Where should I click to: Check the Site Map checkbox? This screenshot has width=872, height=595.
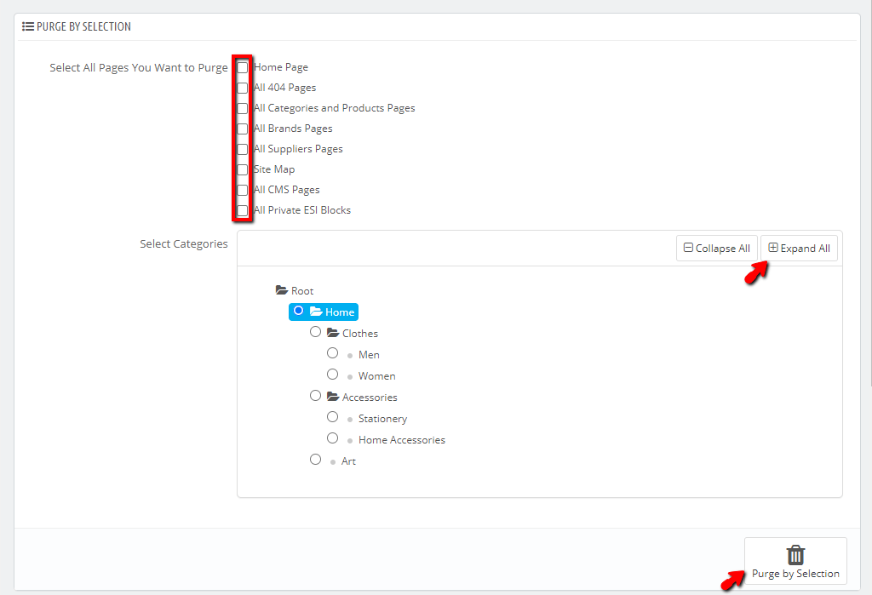[243, 169]
